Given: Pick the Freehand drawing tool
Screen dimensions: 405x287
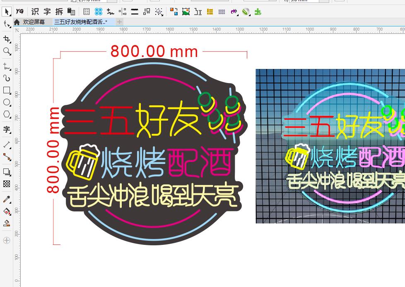Looking at the screenshot, I should pos(7,66).
